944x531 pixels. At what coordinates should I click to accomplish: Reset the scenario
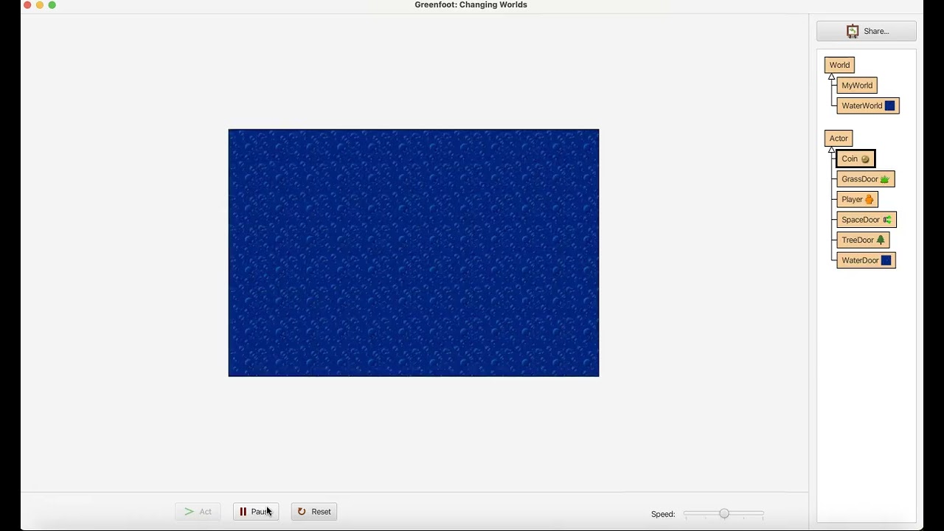(x=314, y=512)
